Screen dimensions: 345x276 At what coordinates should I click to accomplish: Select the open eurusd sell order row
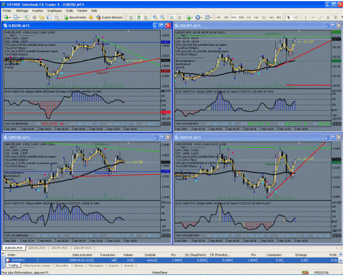pyautogui.click(x=172, y=260)
